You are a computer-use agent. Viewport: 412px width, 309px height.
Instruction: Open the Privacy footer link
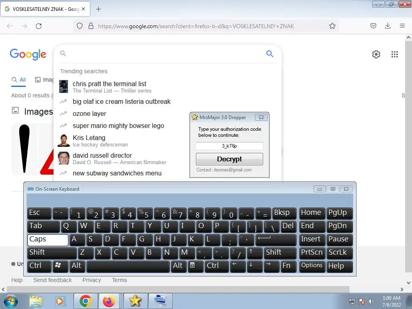[x=92, y=280]
